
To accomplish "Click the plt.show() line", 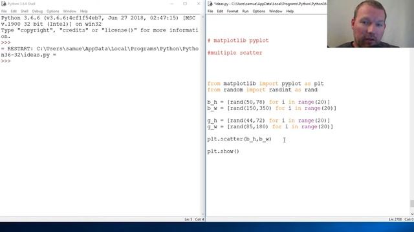I will point(223,151).
